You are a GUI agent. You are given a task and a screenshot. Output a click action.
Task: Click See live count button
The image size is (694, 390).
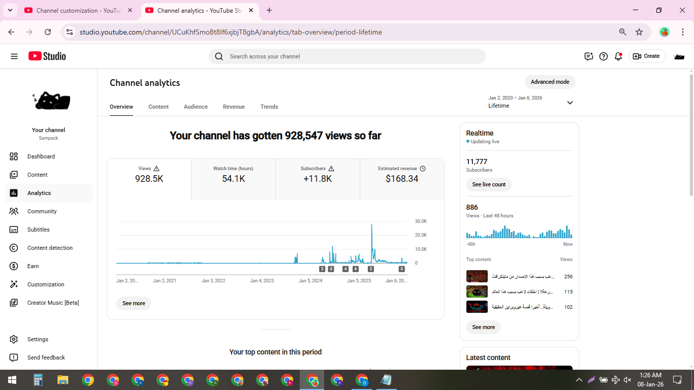click(x=489, y=184)
